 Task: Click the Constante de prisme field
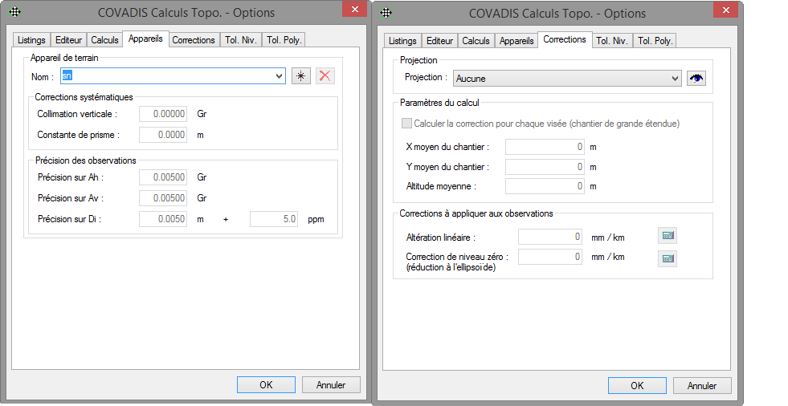point(163,135)
